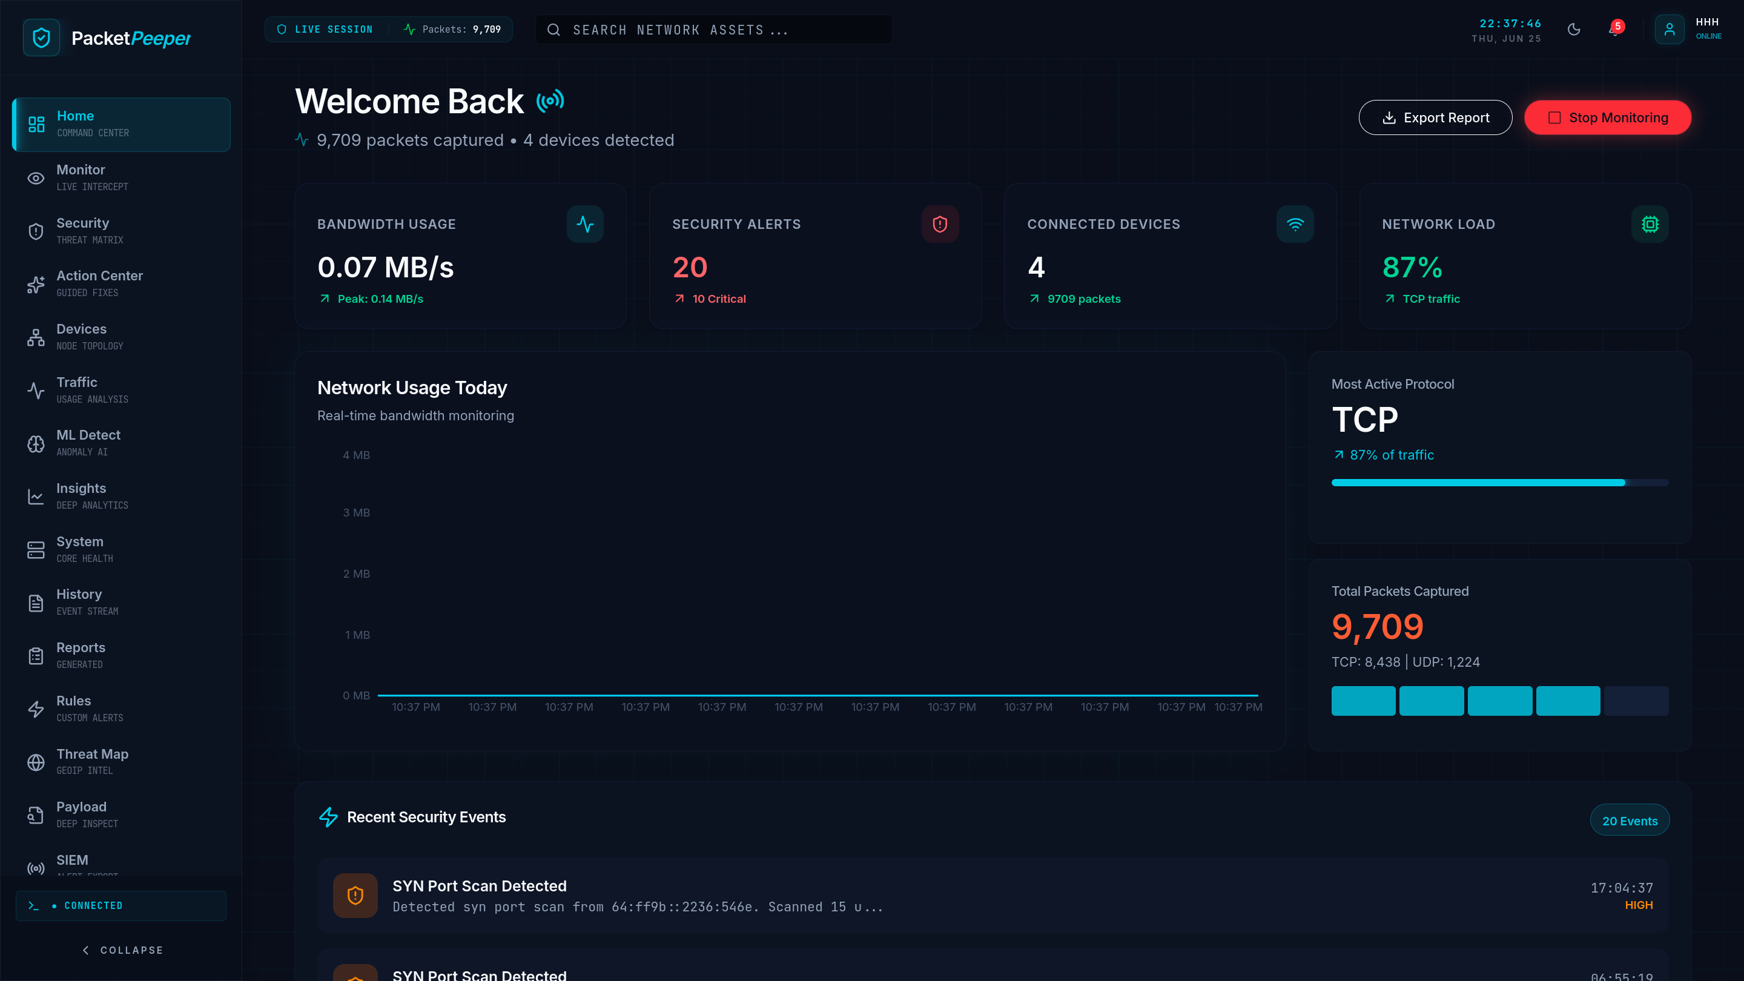Click the Bandwidth Usage card value 0.07 MB/s
1744x981 pixels.
[x=385, y=268]
